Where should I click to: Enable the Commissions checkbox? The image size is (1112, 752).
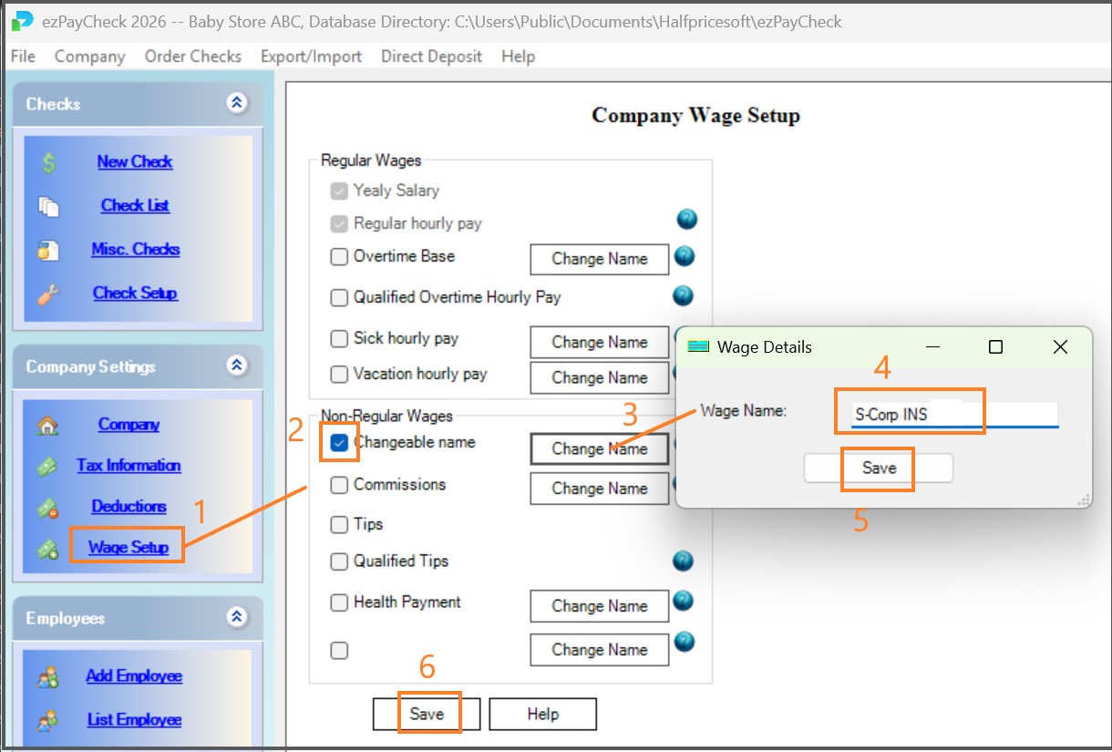pos(339,485)
